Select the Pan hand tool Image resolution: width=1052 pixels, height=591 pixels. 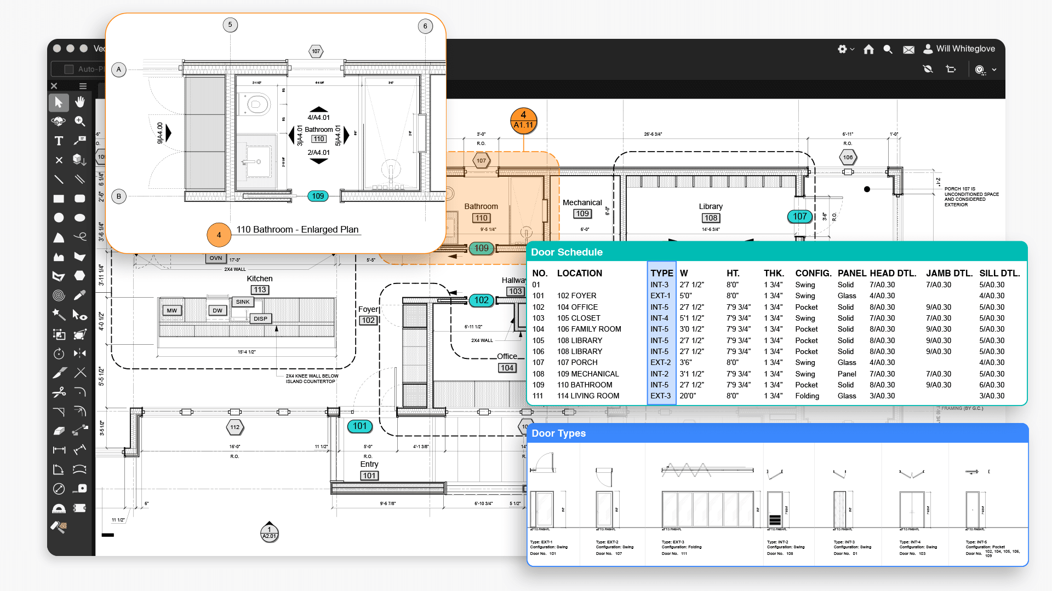click(80, 102)
